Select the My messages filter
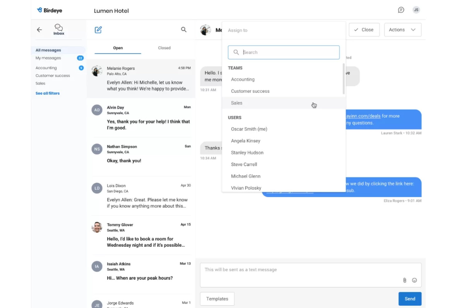This screenshot has width=462, height=308. (48, 58)
